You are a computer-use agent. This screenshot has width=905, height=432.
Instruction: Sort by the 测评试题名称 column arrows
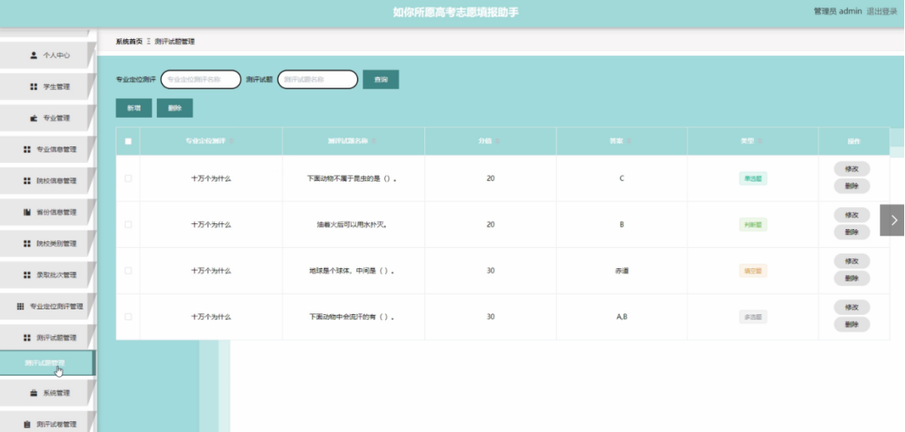coord(374,141)
